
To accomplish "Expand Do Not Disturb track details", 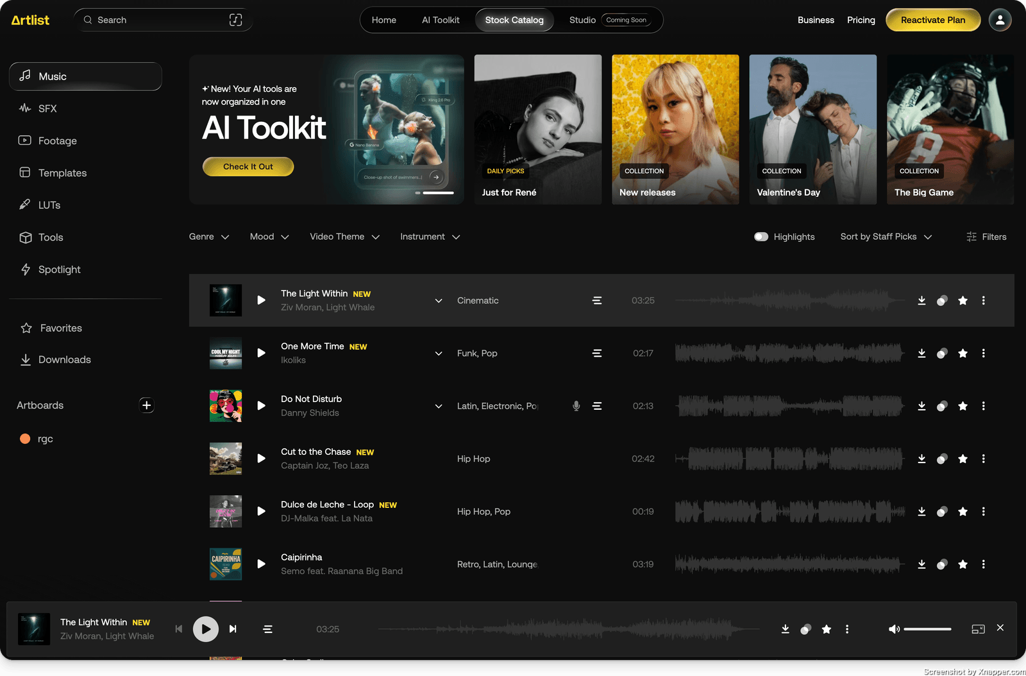I will tap(439, 406).
